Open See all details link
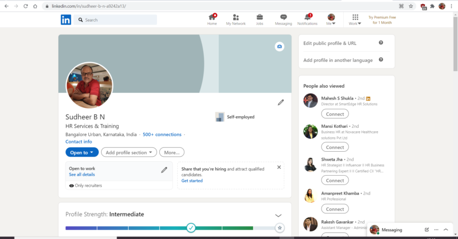Image resolution: width=458 pixels, height=239 pixels. click(x=82, y=175)
